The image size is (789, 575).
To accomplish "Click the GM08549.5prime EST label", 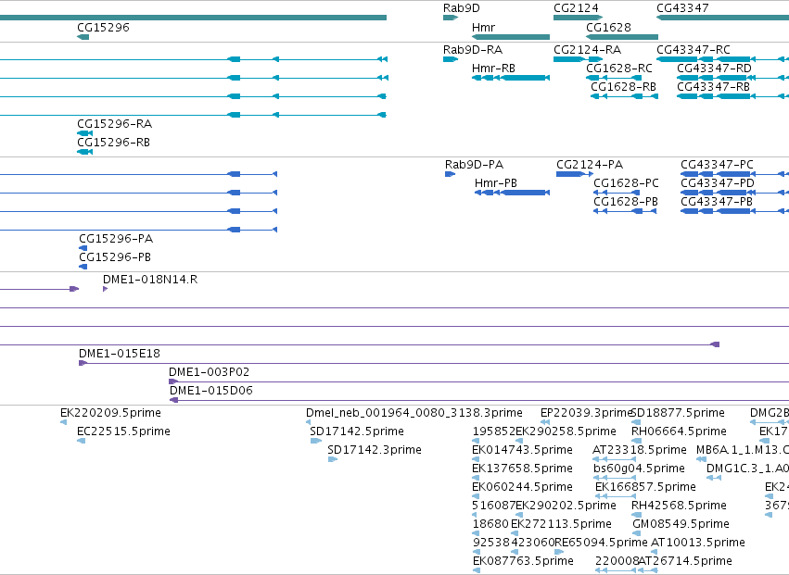I will coord(681,525).
